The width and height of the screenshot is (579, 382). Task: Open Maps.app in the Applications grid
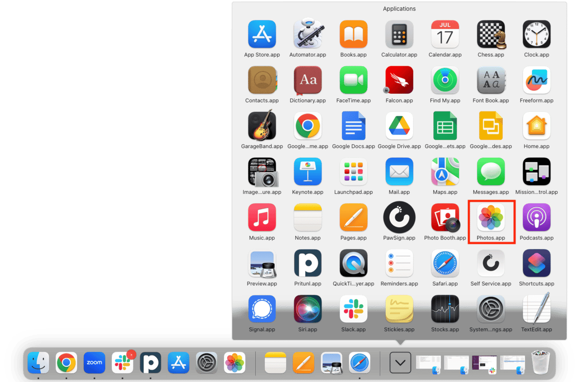click(x=445, y=171)
